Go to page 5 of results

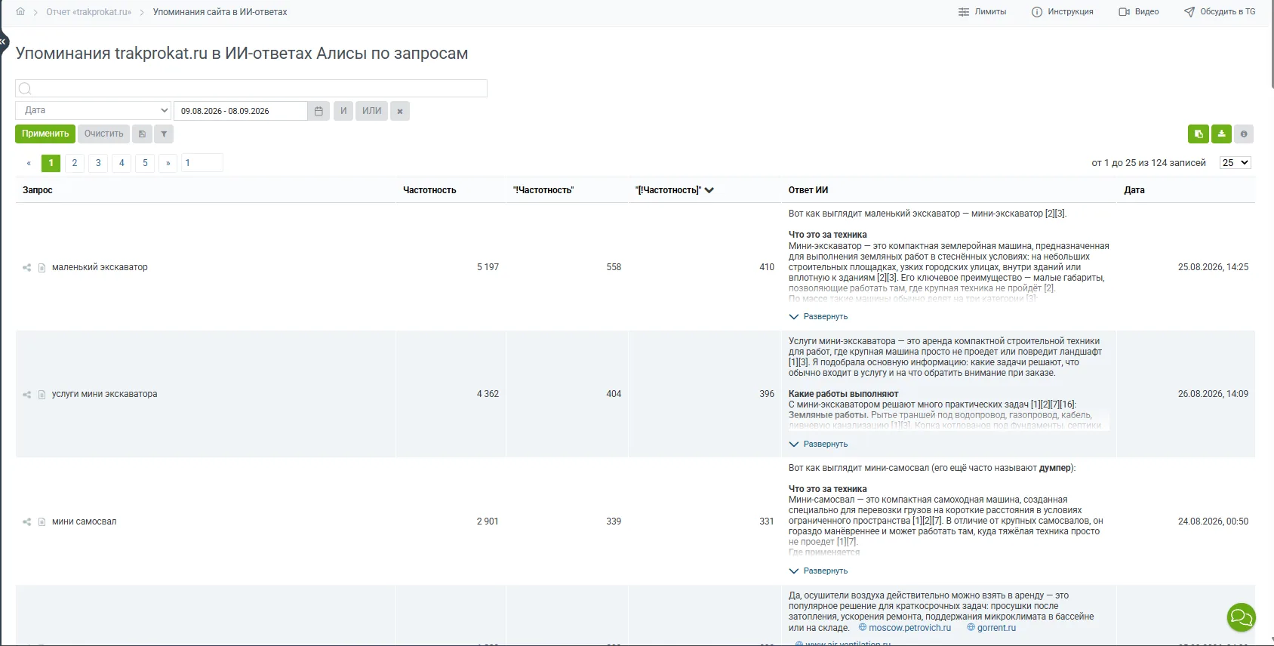[146, 163]
